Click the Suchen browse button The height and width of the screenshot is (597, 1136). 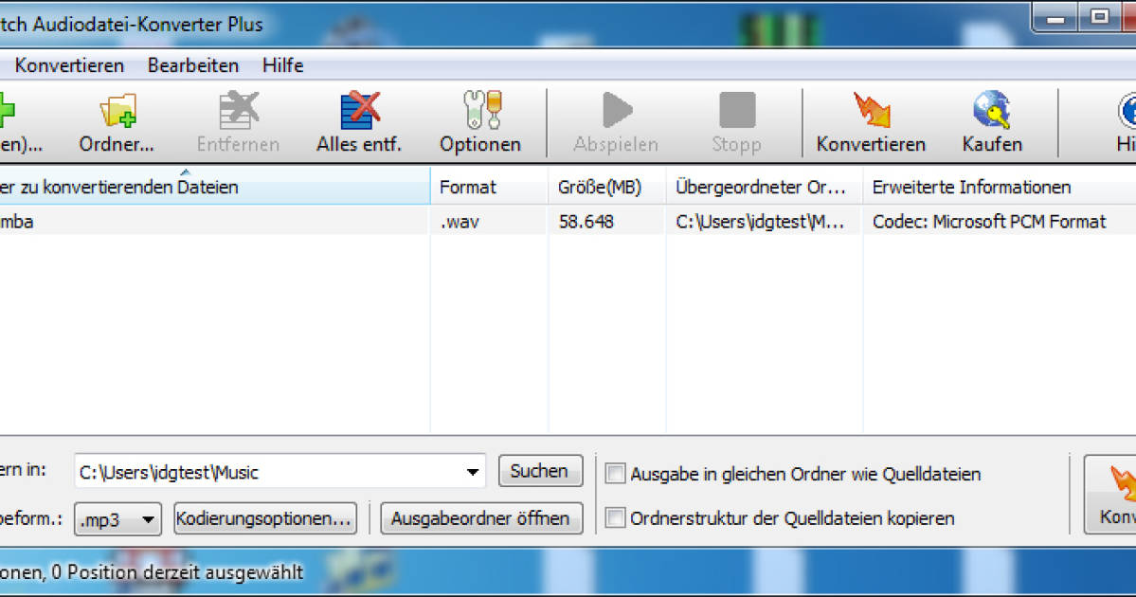[540, 471]
